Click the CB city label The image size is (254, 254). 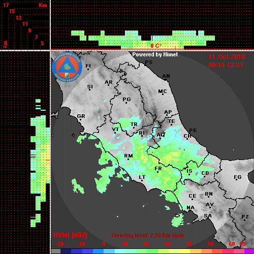click(x=205, y=173)
